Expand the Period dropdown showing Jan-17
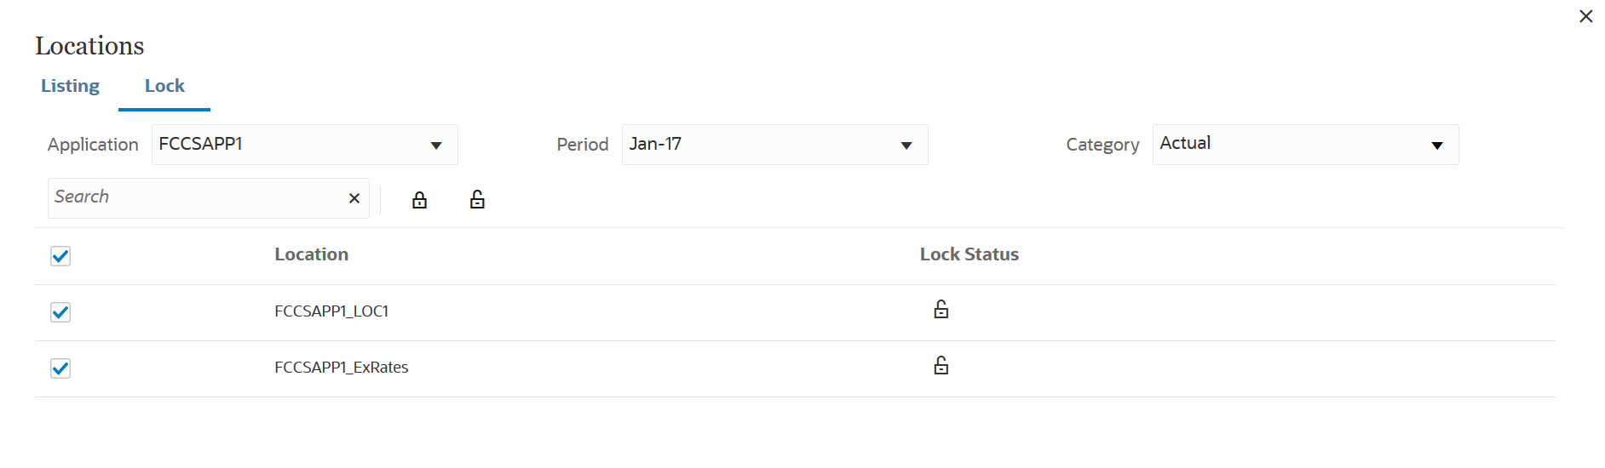 pos(775,145)
